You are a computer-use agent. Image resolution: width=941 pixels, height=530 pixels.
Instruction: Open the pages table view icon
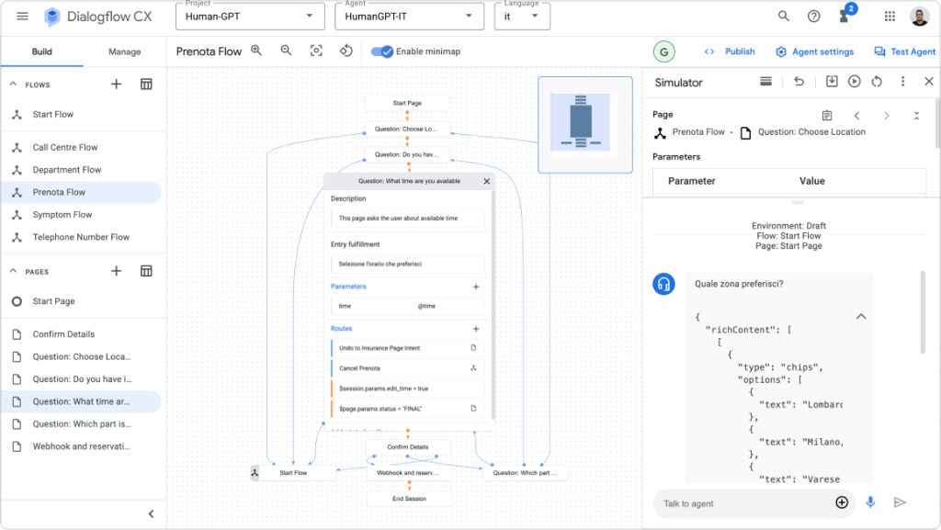point(146,271)
